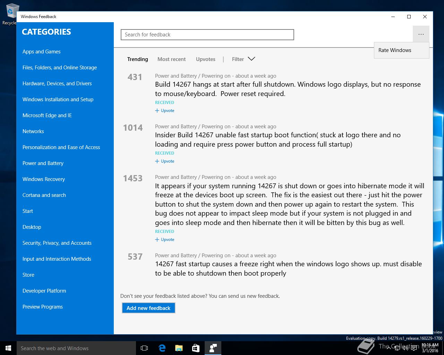444x355 pixels.
Task: Open the Windows Start button
Action: [x=8, y=348]
